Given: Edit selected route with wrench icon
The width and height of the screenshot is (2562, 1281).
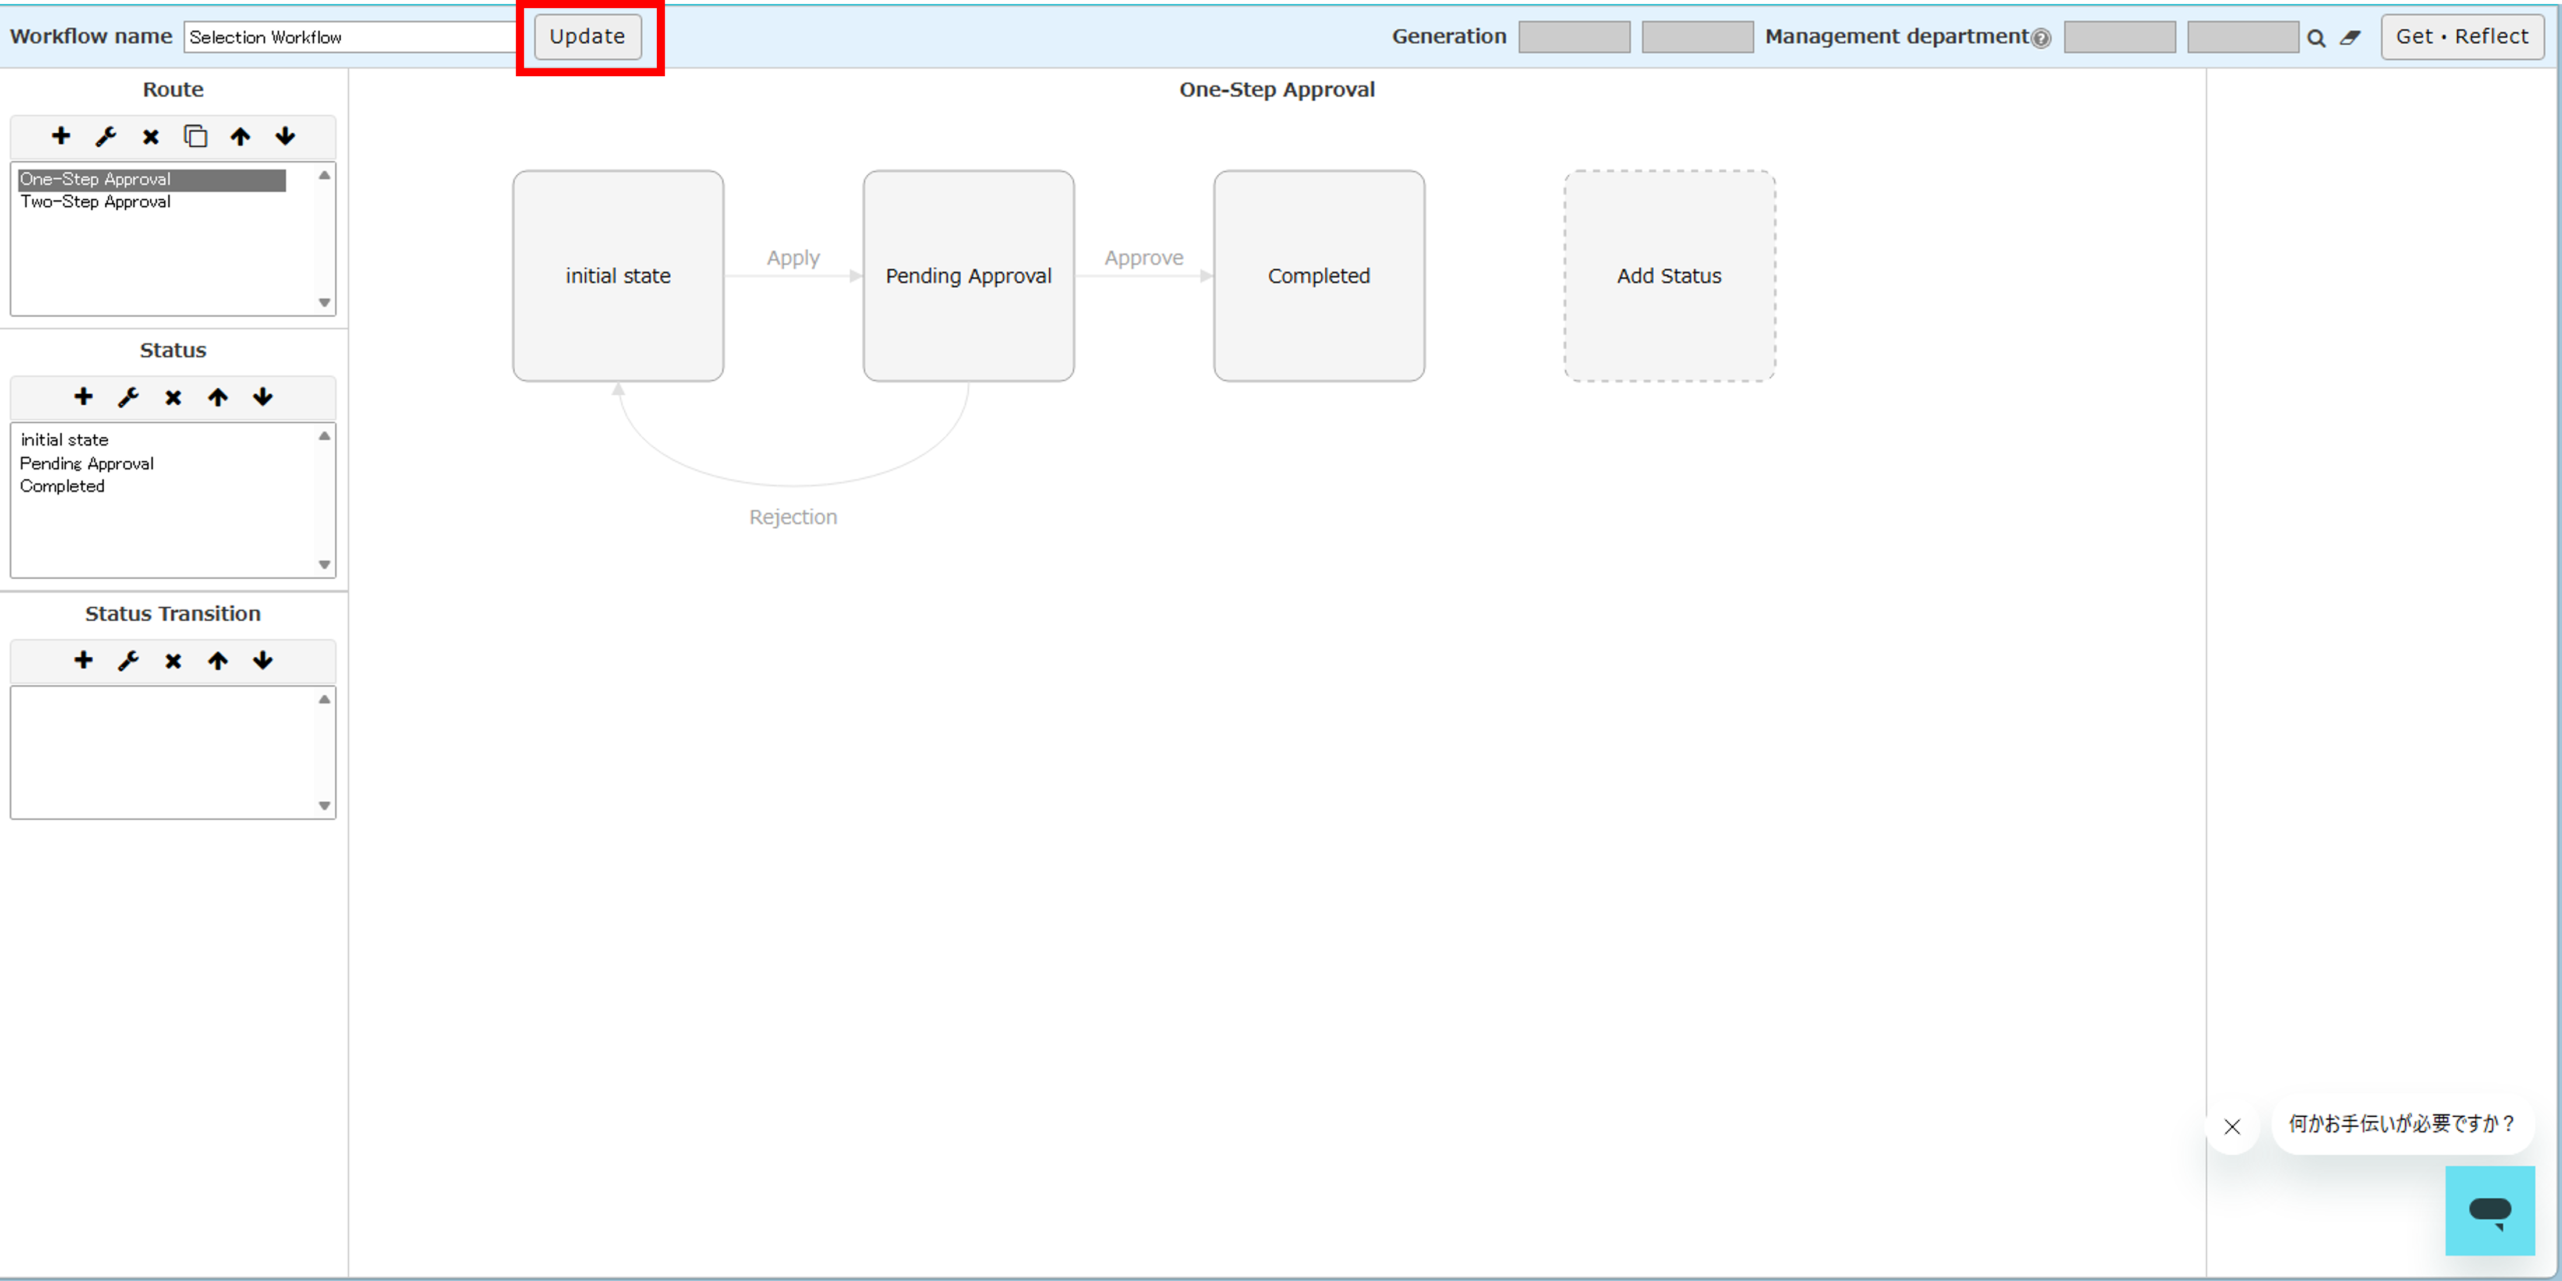Looking at the screenshot, I should click(x=105, y=136).
